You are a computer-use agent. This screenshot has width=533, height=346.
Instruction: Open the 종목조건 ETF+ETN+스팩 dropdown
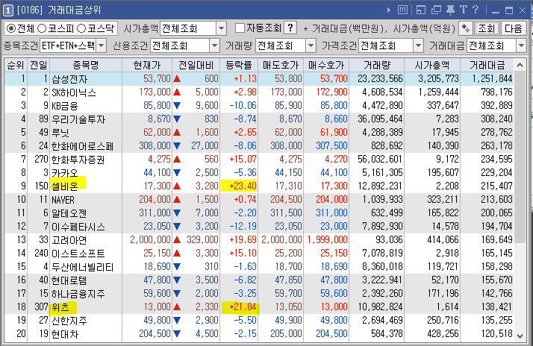coord(102,45)
